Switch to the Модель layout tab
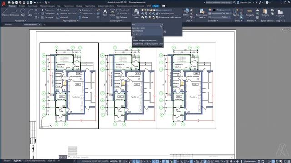 7,161
